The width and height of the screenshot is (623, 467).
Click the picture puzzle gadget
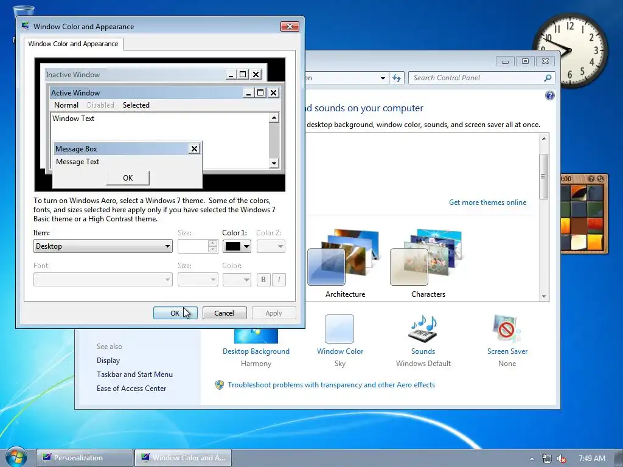tap(583, 213)
